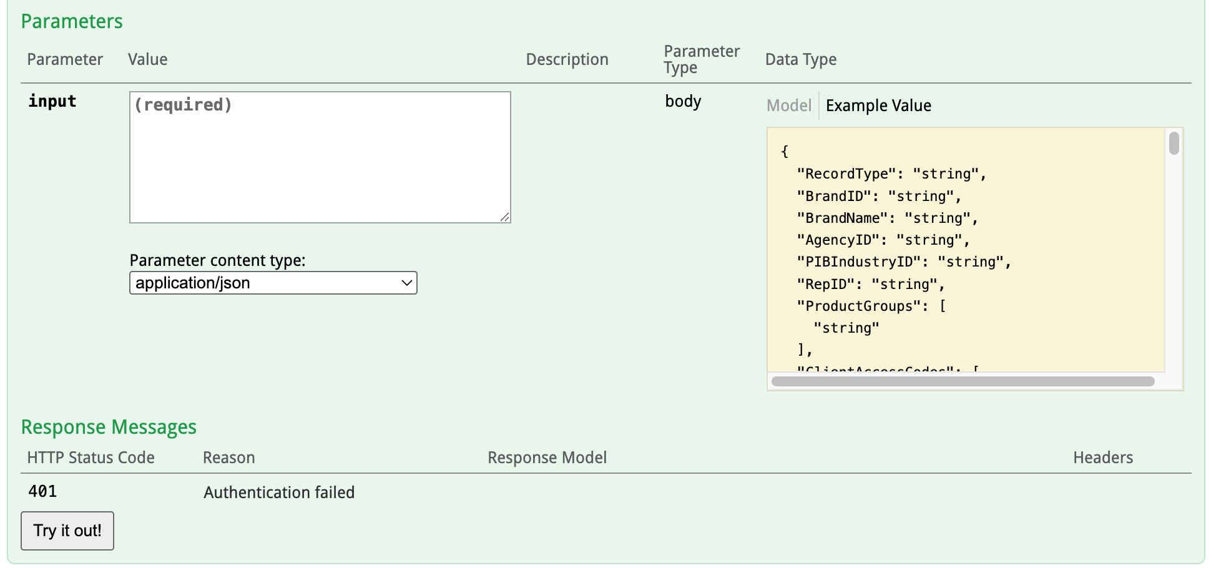Click the Parameter content type label

click(217, 260)
